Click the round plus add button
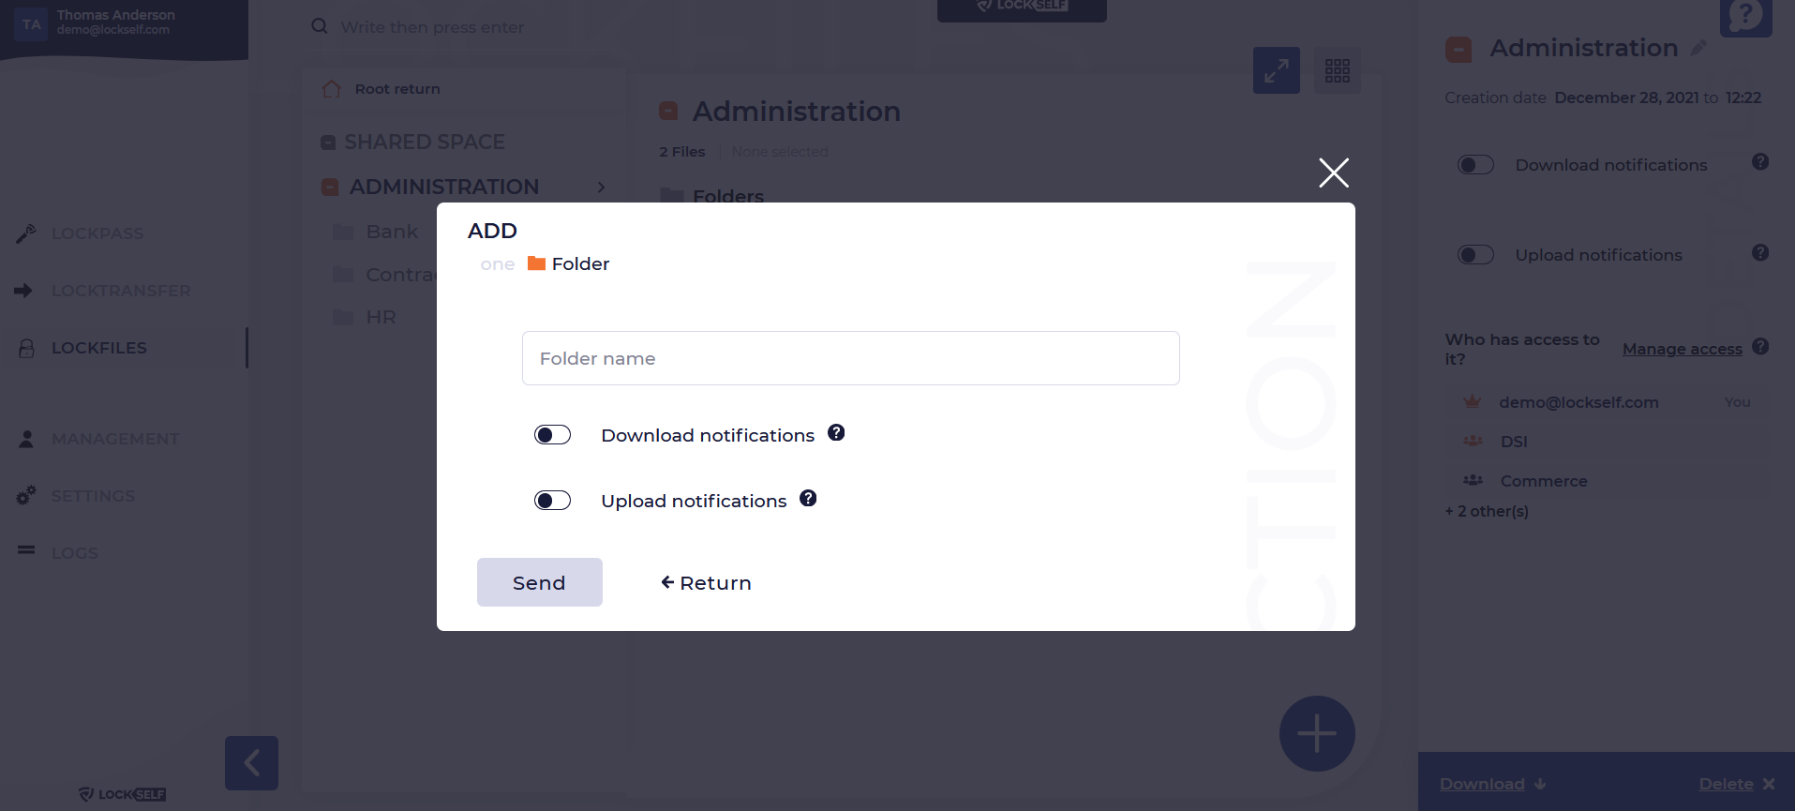 pyautogui.click(x=1317, y=733)
